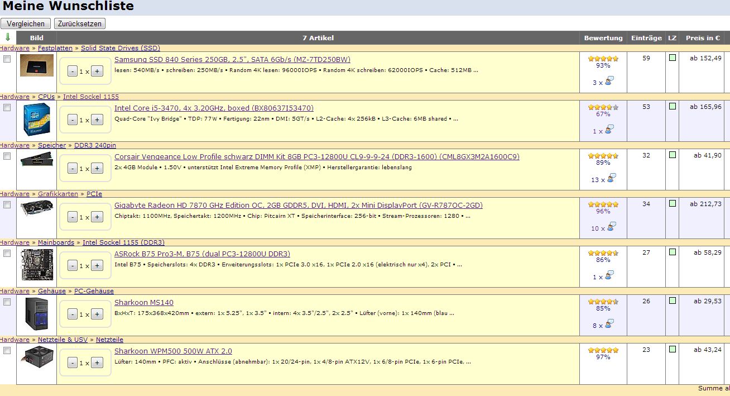Open Corsair Vengeance Low Profile product link
Image resolution: width=730 pixels, height=396 pixels.
[317, 156]
